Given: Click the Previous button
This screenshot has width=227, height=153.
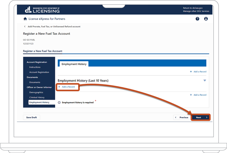Looking at the screenshot, I should [182, 118].
